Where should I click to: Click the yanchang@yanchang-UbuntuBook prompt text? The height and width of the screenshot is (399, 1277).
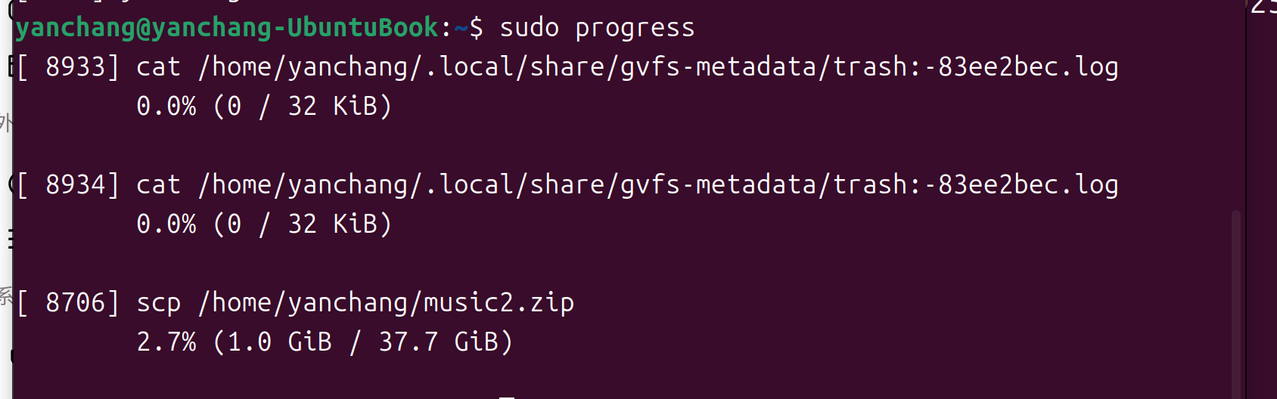[227, 28]
